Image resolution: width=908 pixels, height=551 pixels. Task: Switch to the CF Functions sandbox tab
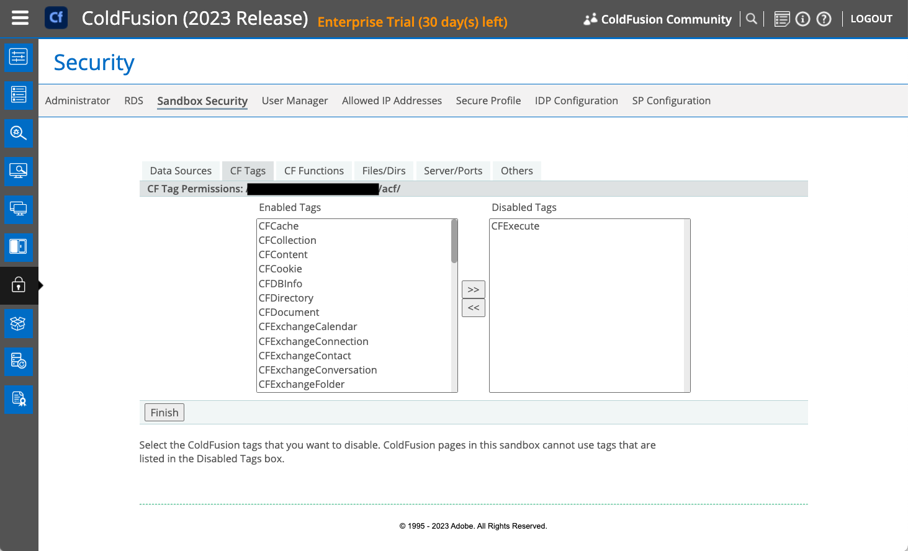tap(314, 171)
